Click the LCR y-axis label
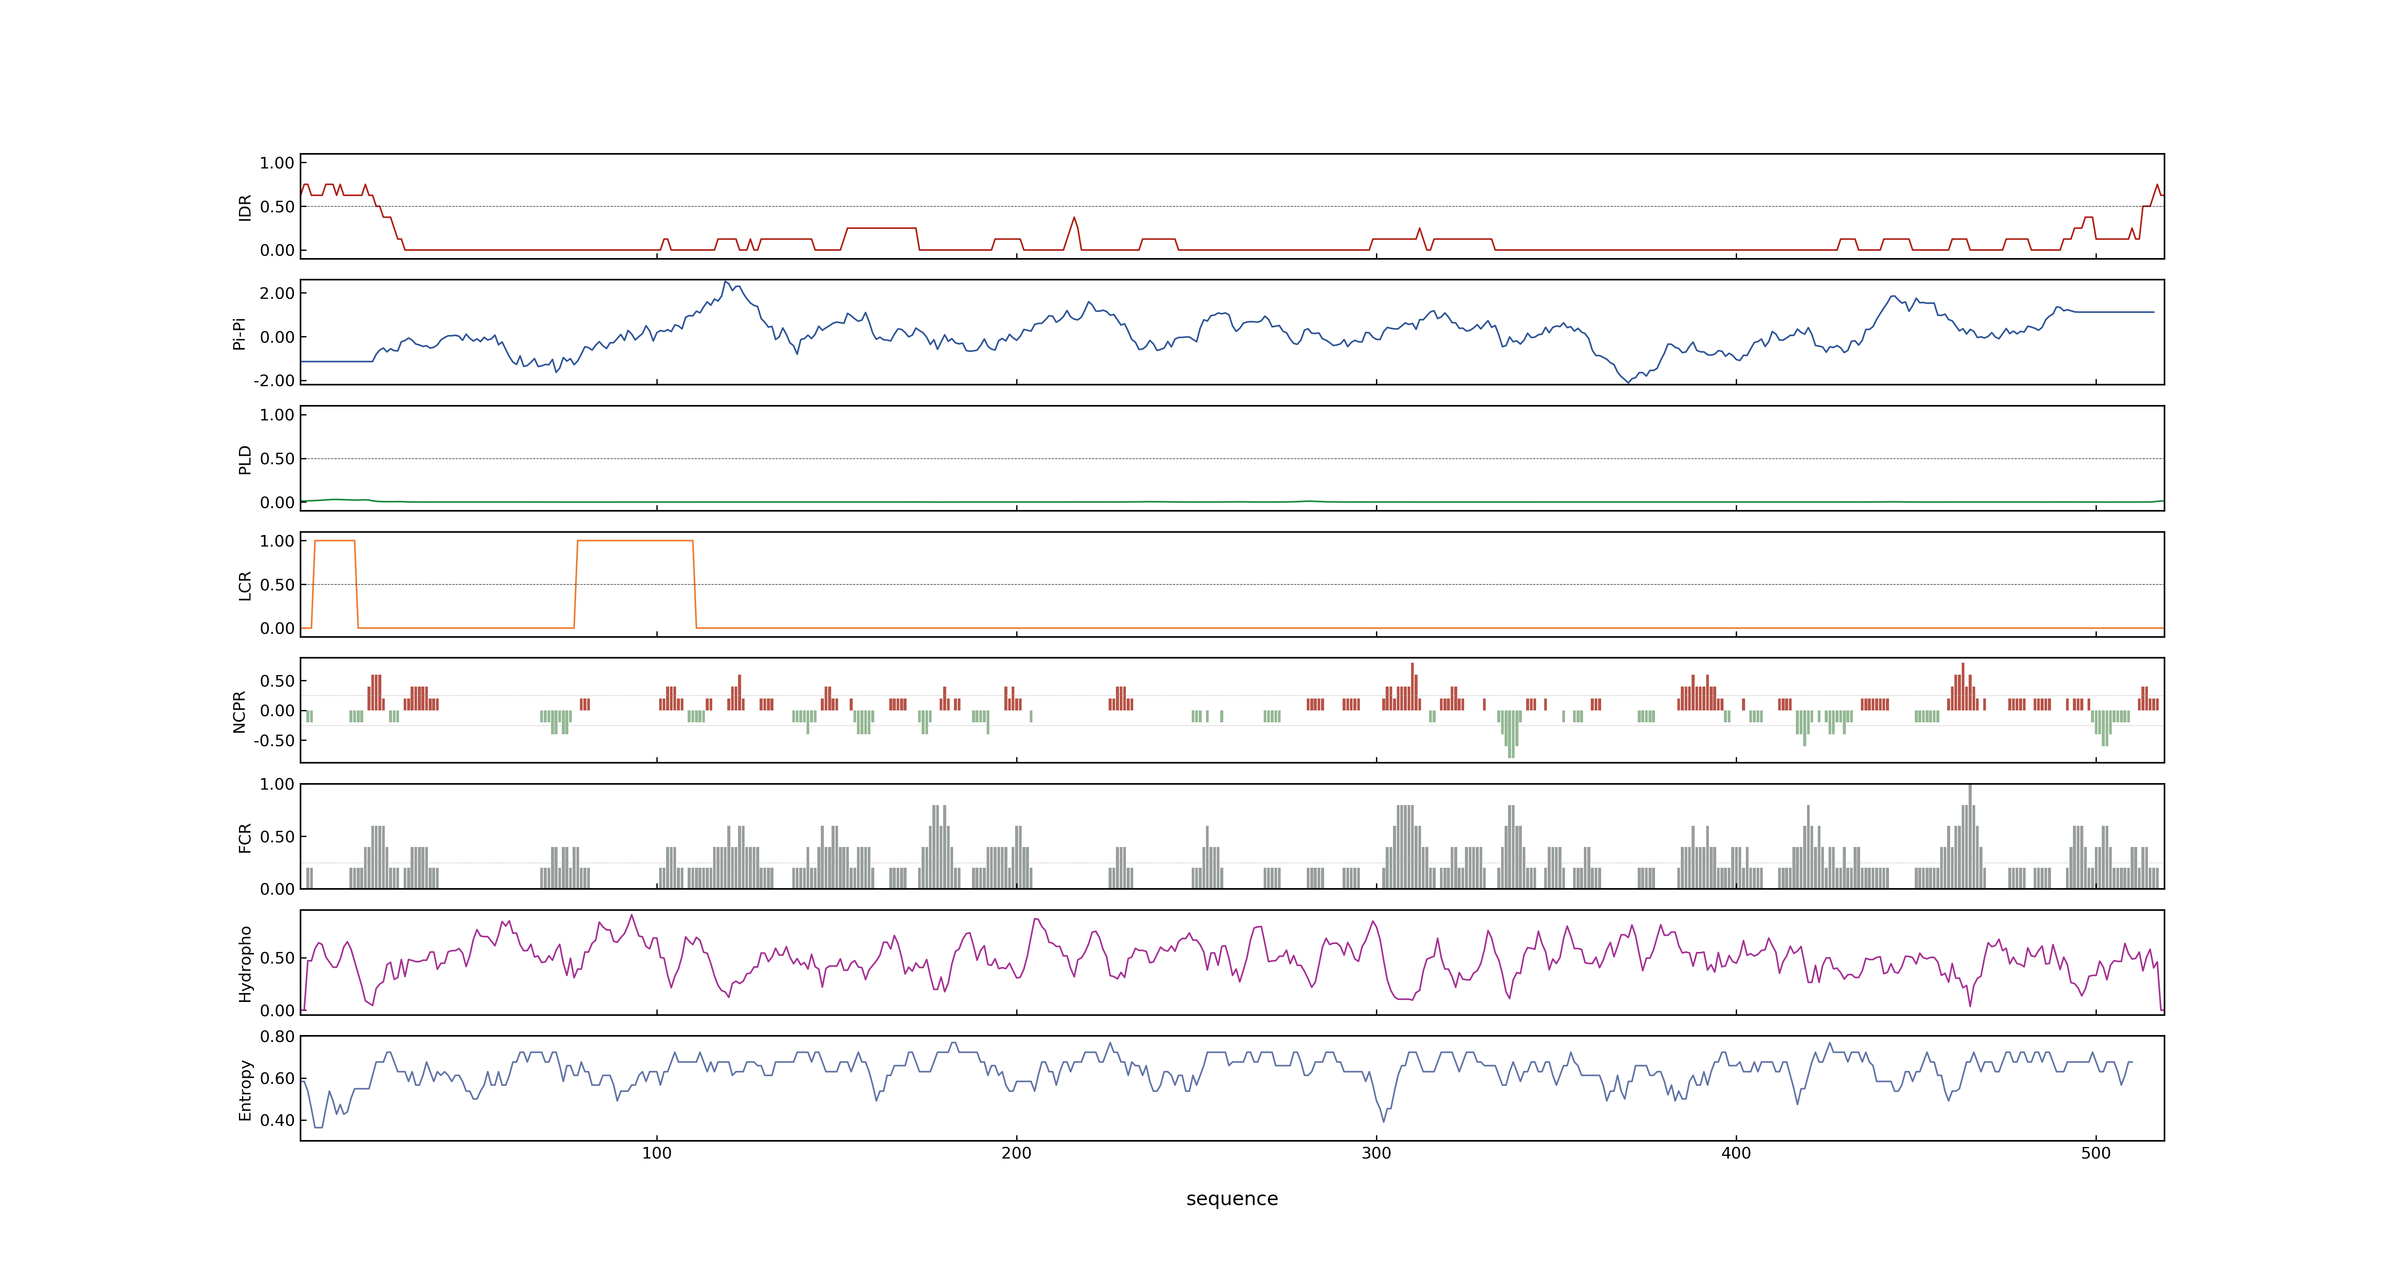 tap(245, 585)
